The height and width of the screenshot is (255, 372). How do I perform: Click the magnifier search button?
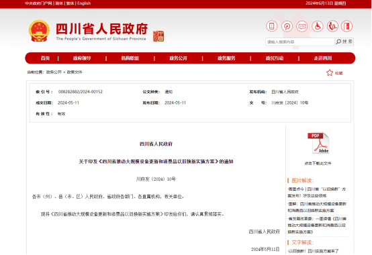tap(344, 41)
